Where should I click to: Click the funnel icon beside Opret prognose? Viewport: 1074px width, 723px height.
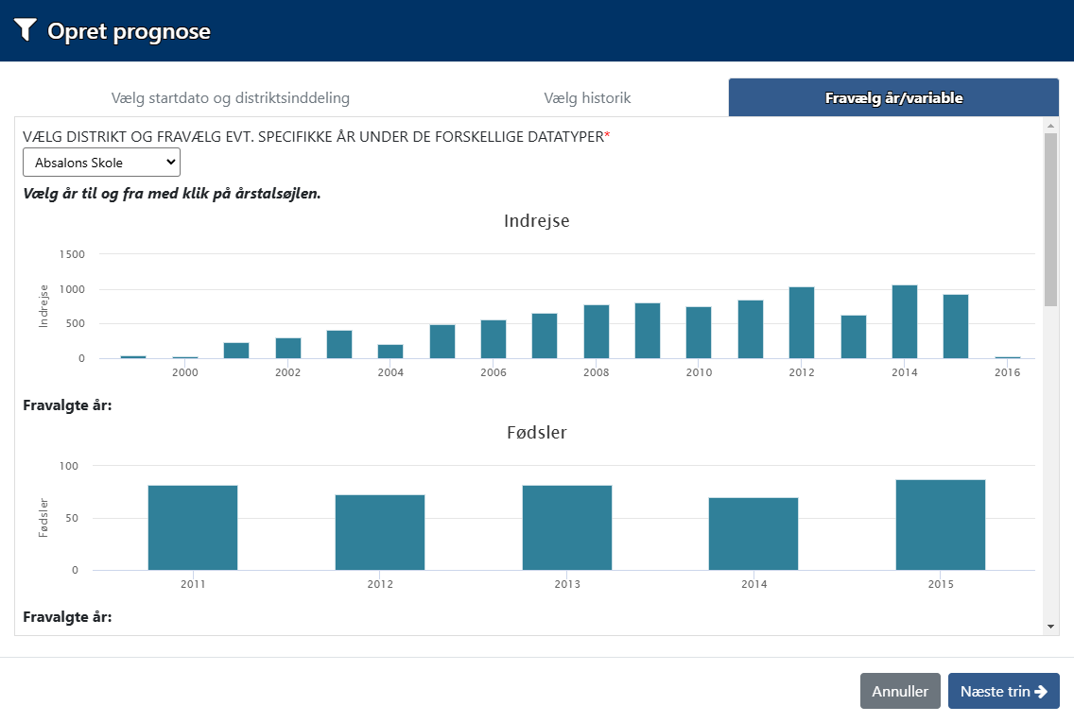26,30
